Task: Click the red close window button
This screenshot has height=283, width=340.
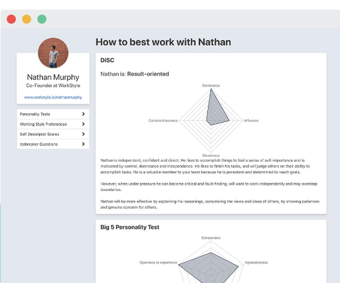Action: click(x=11, y=19)
